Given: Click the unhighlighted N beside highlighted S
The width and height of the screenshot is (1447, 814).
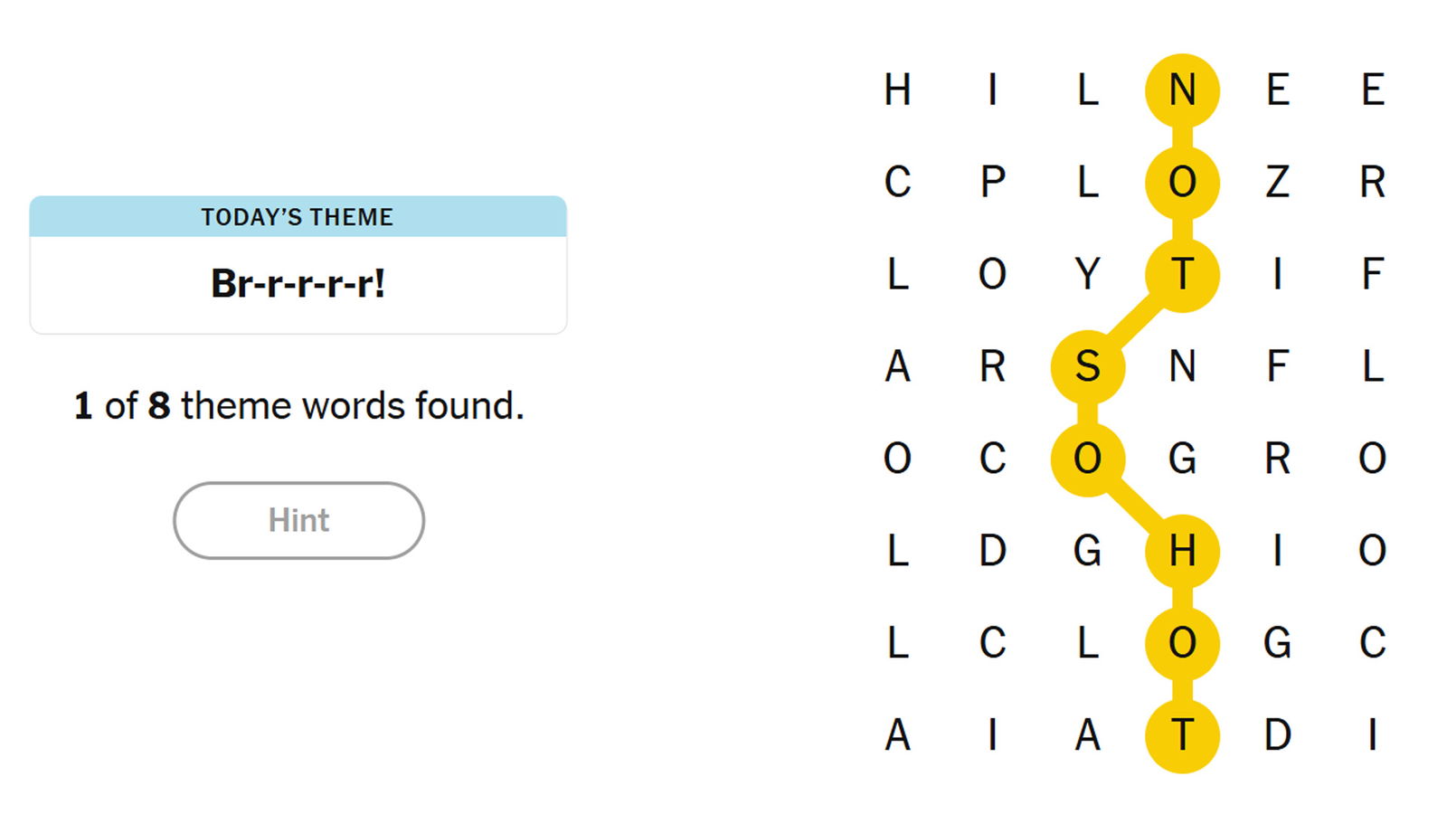Looking at the screenshot, I should pos(1182,366).
